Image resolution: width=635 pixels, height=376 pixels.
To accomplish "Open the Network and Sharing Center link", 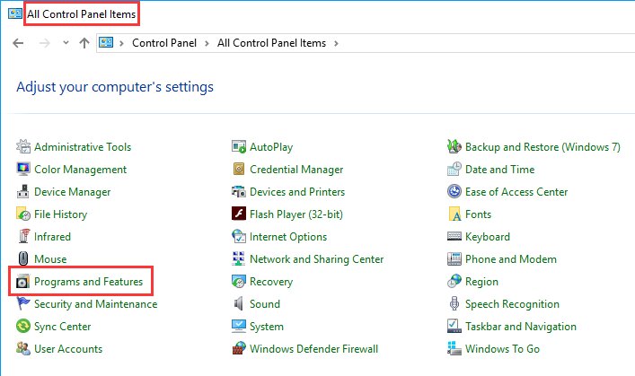I will click(x=316, y=259).
